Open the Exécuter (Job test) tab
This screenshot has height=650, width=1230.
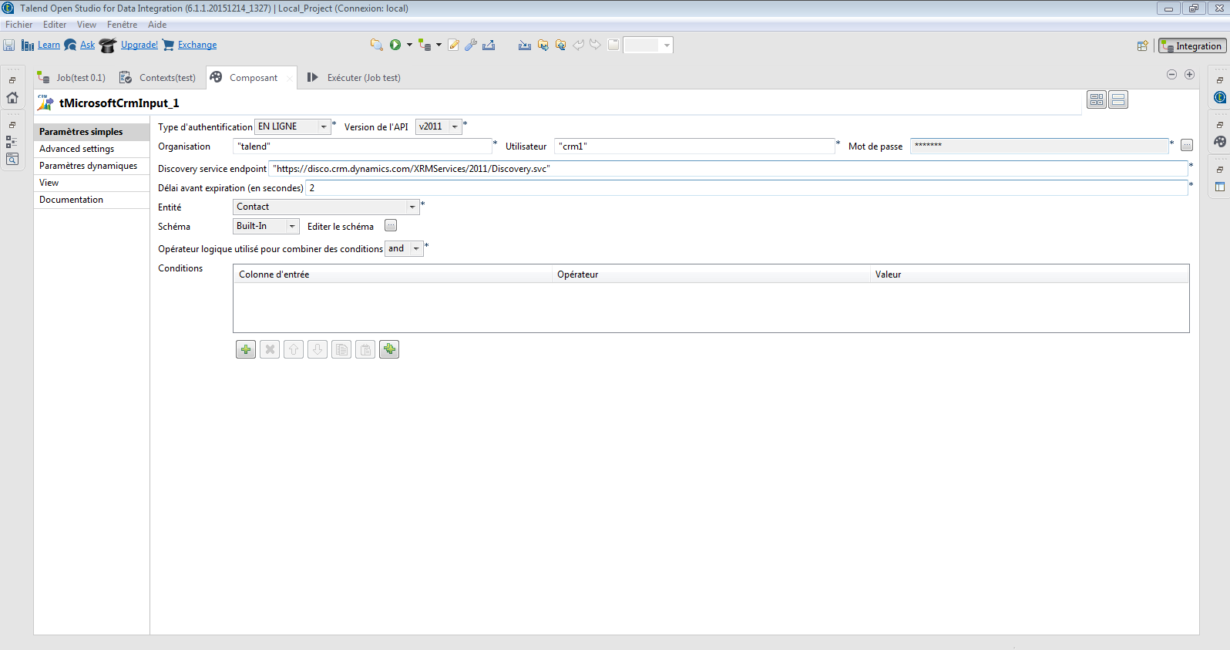[354, 77]
